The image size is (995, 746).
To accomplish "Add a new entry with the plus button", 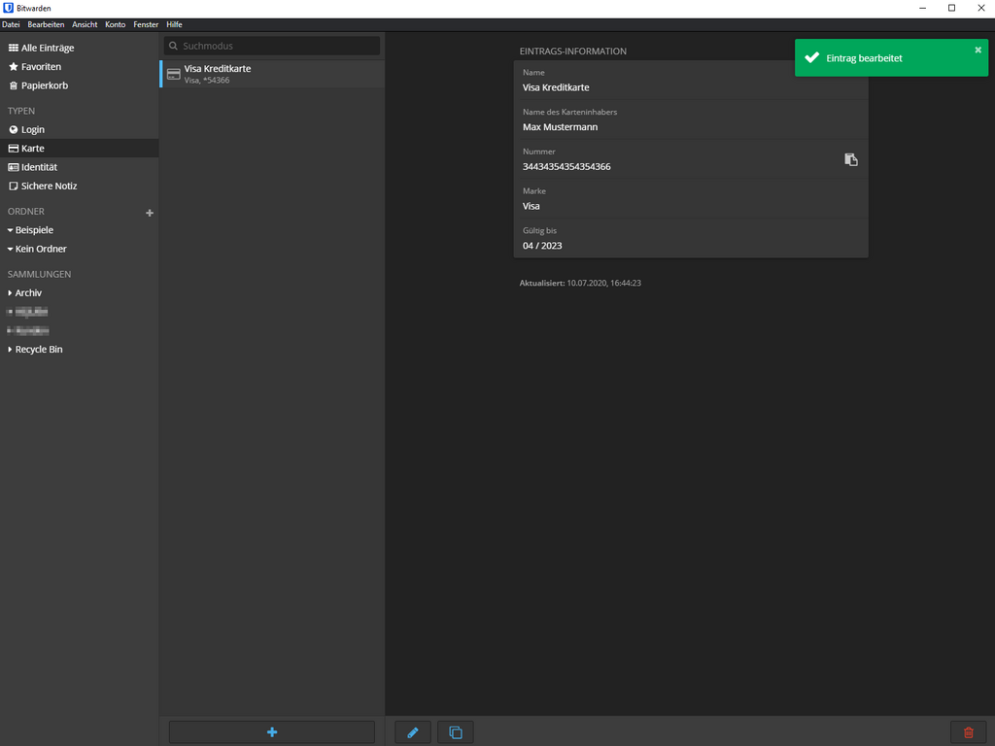I will point(272,732).
